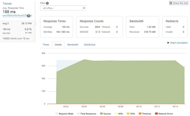
Task: Click the Redirects heading
Action: (172, 21)
